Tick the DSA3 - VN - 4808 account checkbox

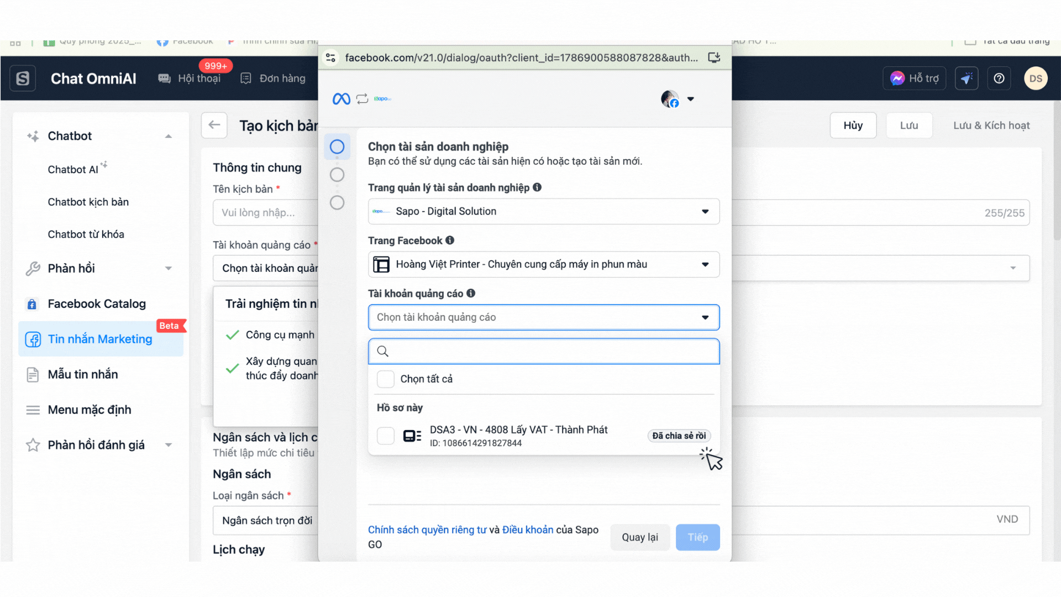(x=385, y=436)
